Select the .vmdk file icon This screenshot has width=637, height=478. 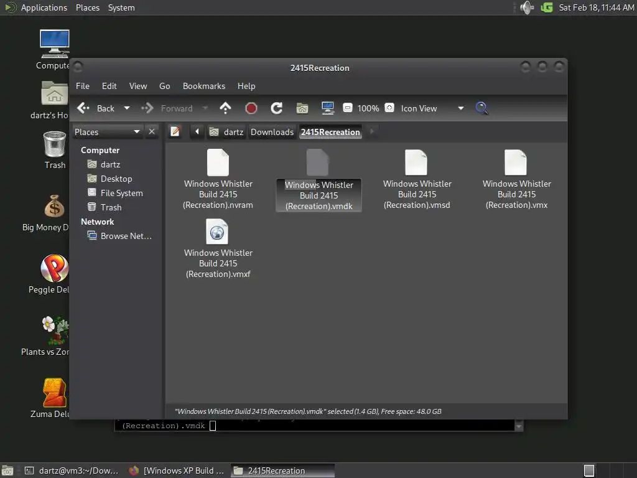point(317,162)
